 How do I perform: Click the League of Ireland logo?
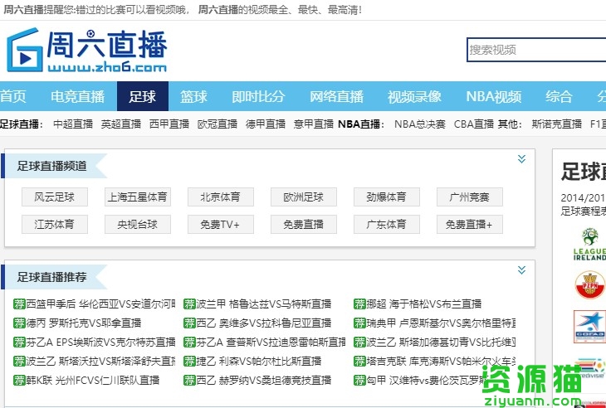pyautogui.click(x=589, y=245)
